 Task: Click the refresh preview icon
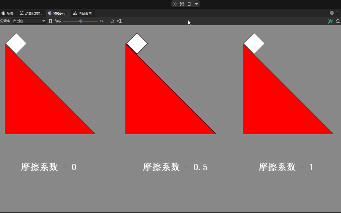click(x=338, y=21)
